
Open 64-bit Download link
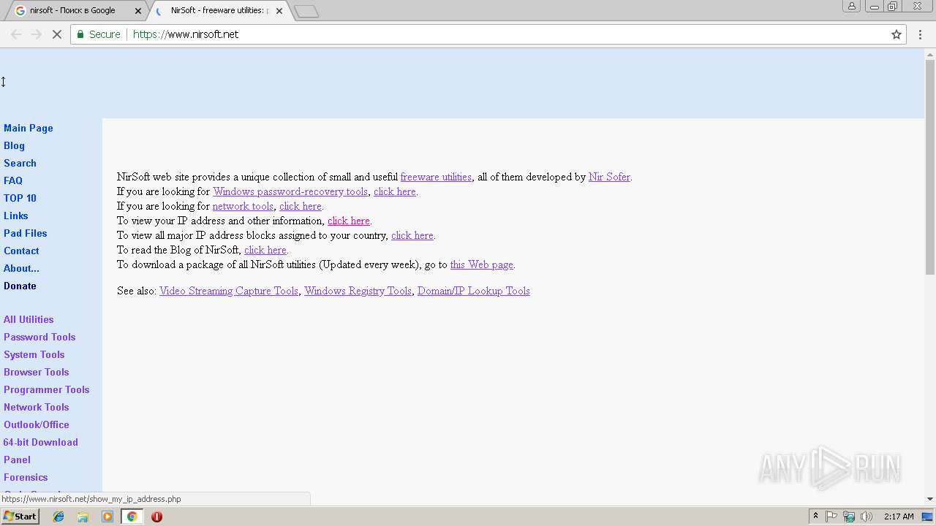41,442
